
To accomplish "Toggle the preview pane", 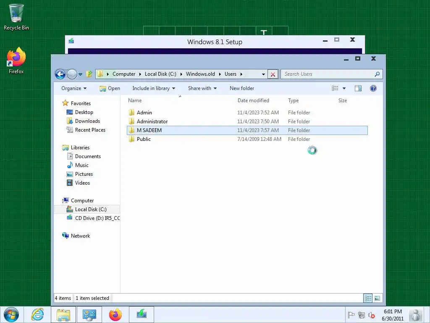I will tap(358, 88).
